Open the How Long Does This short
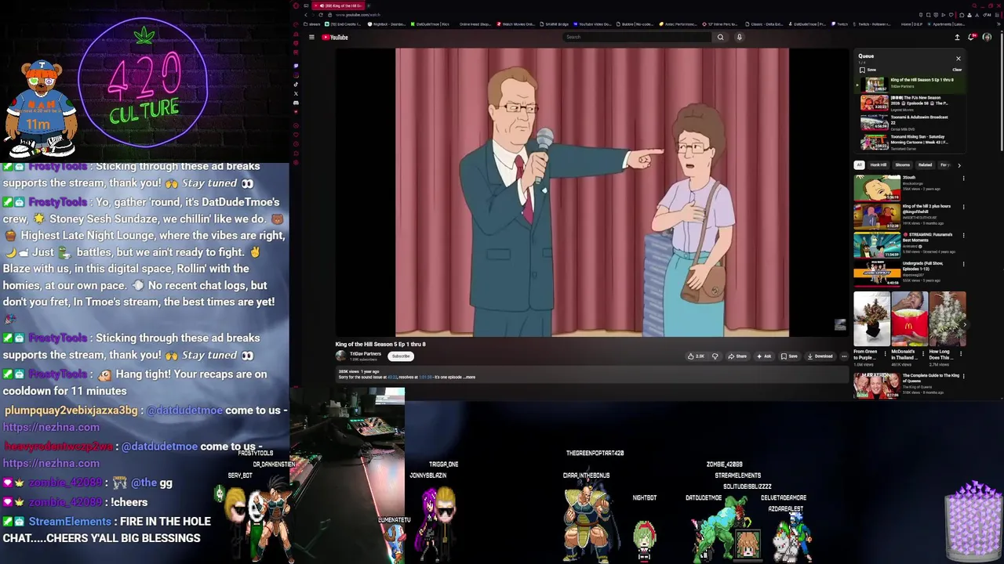The image size is (1004, 564). coord(948,319)
